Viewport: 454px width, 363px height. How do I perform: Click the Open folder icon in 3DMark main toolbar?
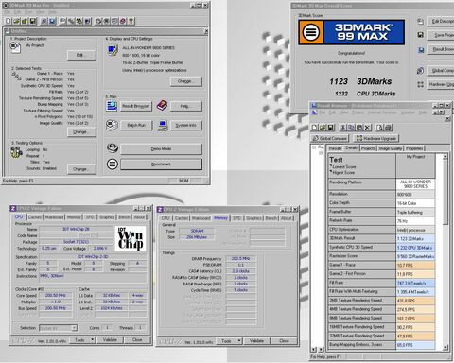[x=16, y=21]
